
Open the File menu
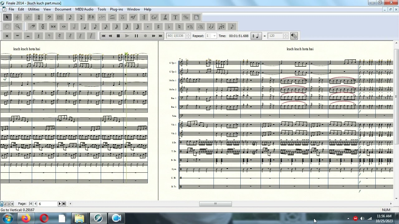click(x=11, y=9)
